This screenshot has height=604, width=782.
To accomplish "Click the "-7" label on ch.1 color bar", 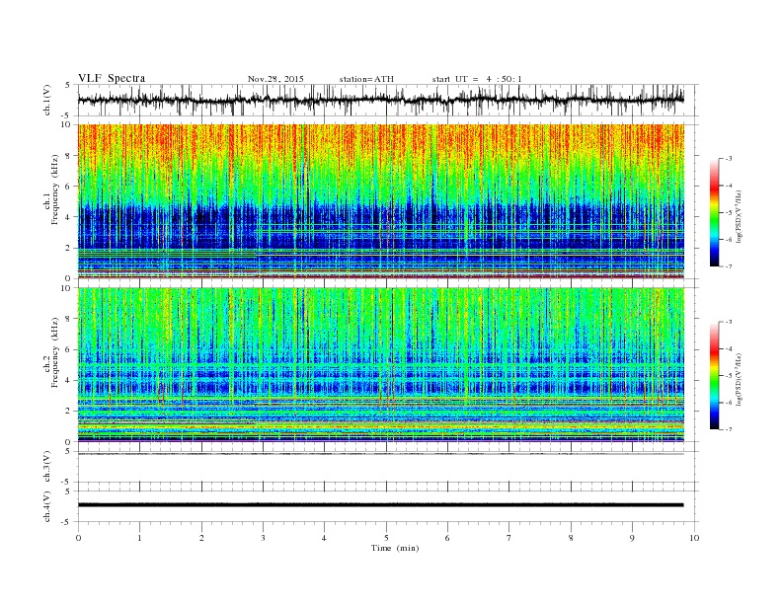I will (x=728, y=266).
